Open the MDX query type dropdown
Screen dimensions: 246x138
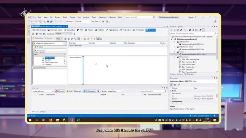point(60,39)
